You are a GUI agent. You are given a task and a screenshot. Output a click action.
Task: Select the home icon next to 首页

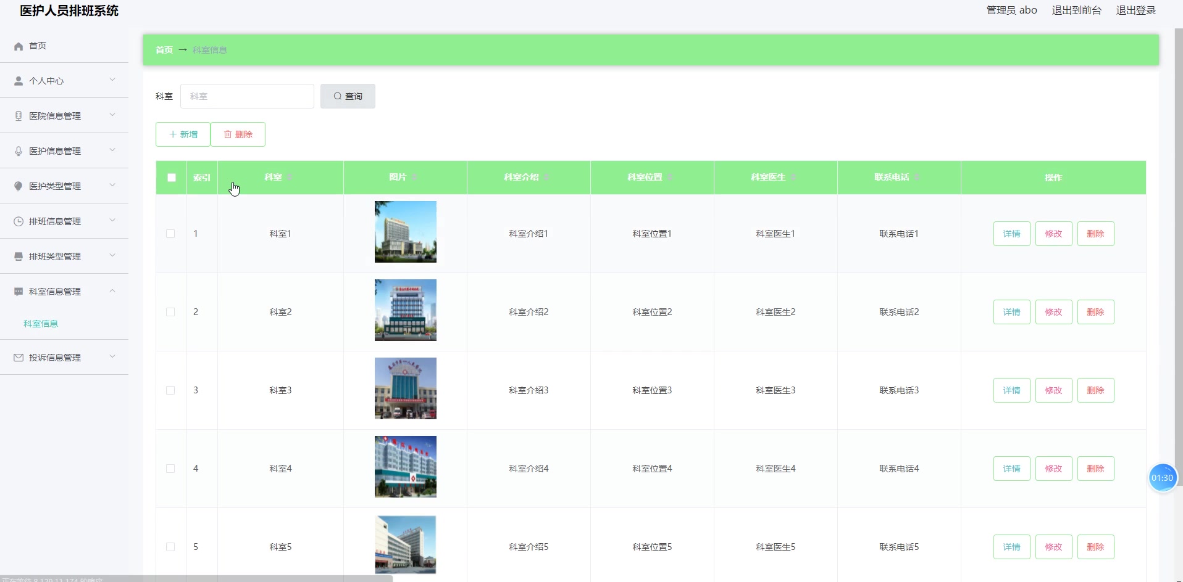coord(19,46)
